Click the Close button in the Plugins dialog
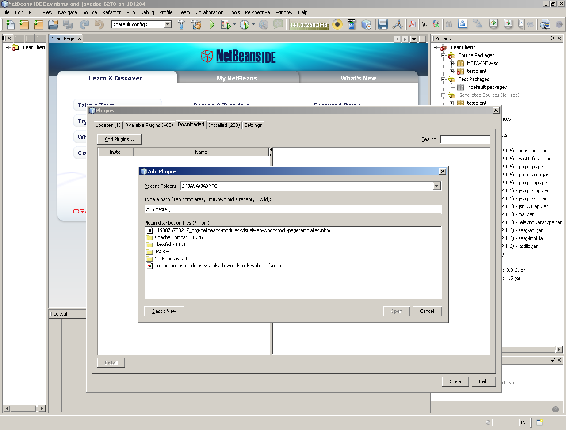566x430 pixels. [455, 381]
